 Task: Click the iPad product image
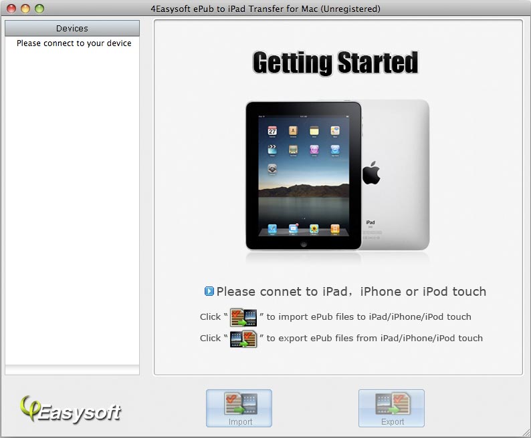click(338, 175)
